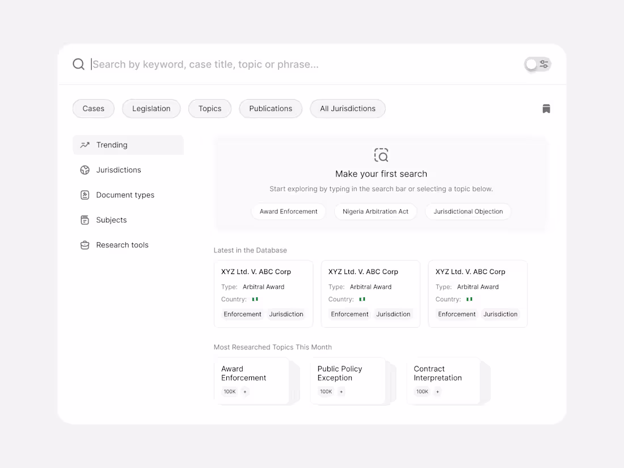The width and height of the screenshot is (624, 468).
Task: Click the Research tools briefcase icon
Action: 85,245
